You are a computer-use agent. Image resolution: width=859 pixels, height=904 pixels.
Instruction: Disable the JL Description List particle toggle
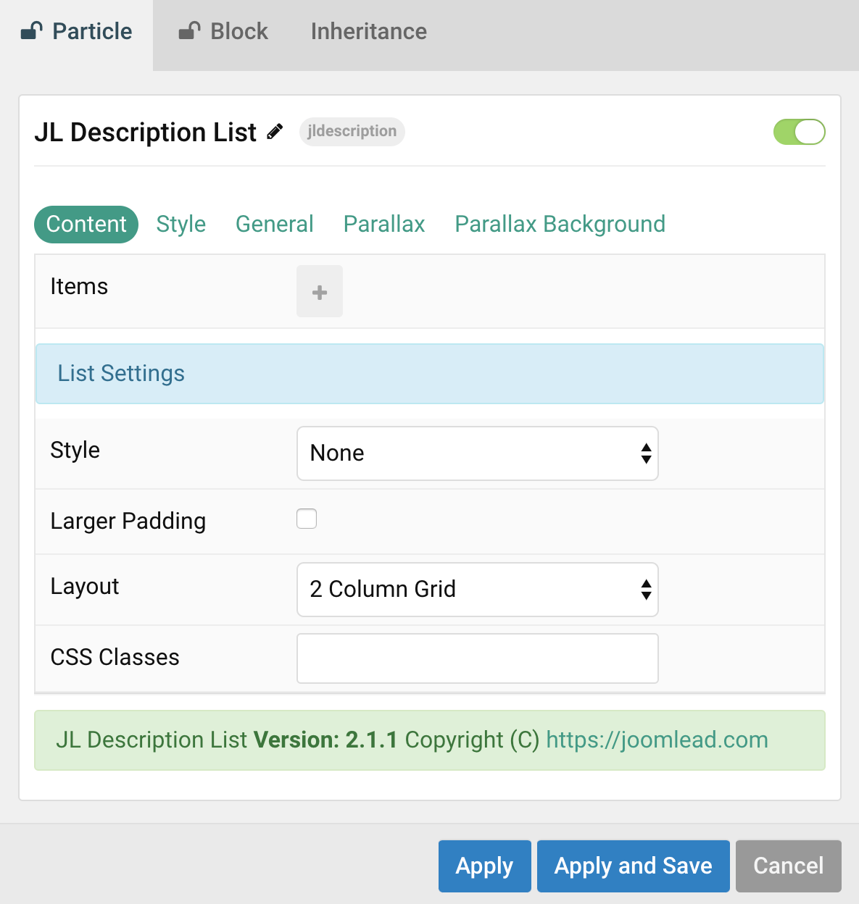pos(799,132)
